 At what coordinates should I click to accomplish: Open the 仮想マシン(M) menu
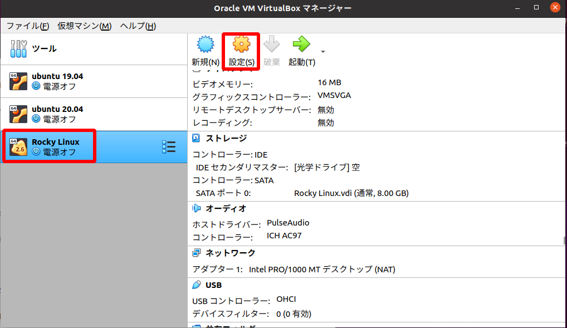click(84, 26)
